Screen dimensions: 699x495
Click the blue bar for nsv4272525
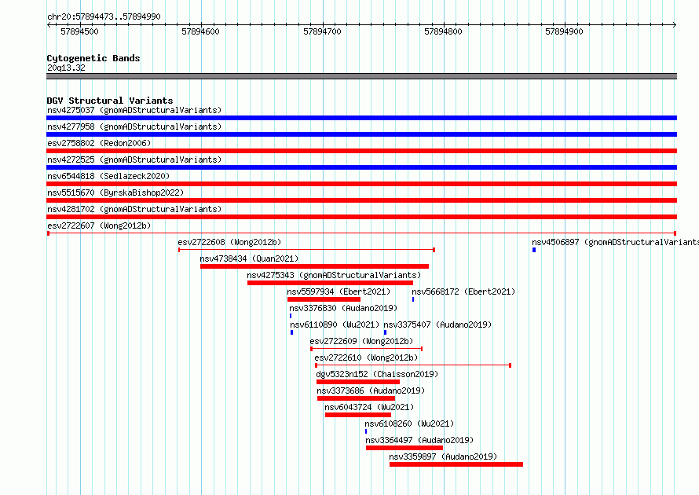(x=361, y=167)
